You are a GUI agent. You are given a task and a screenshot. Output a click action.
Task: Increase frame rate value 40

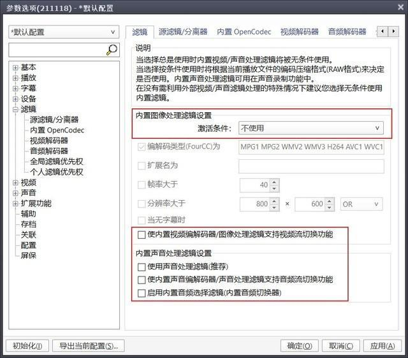pos(274,182)
